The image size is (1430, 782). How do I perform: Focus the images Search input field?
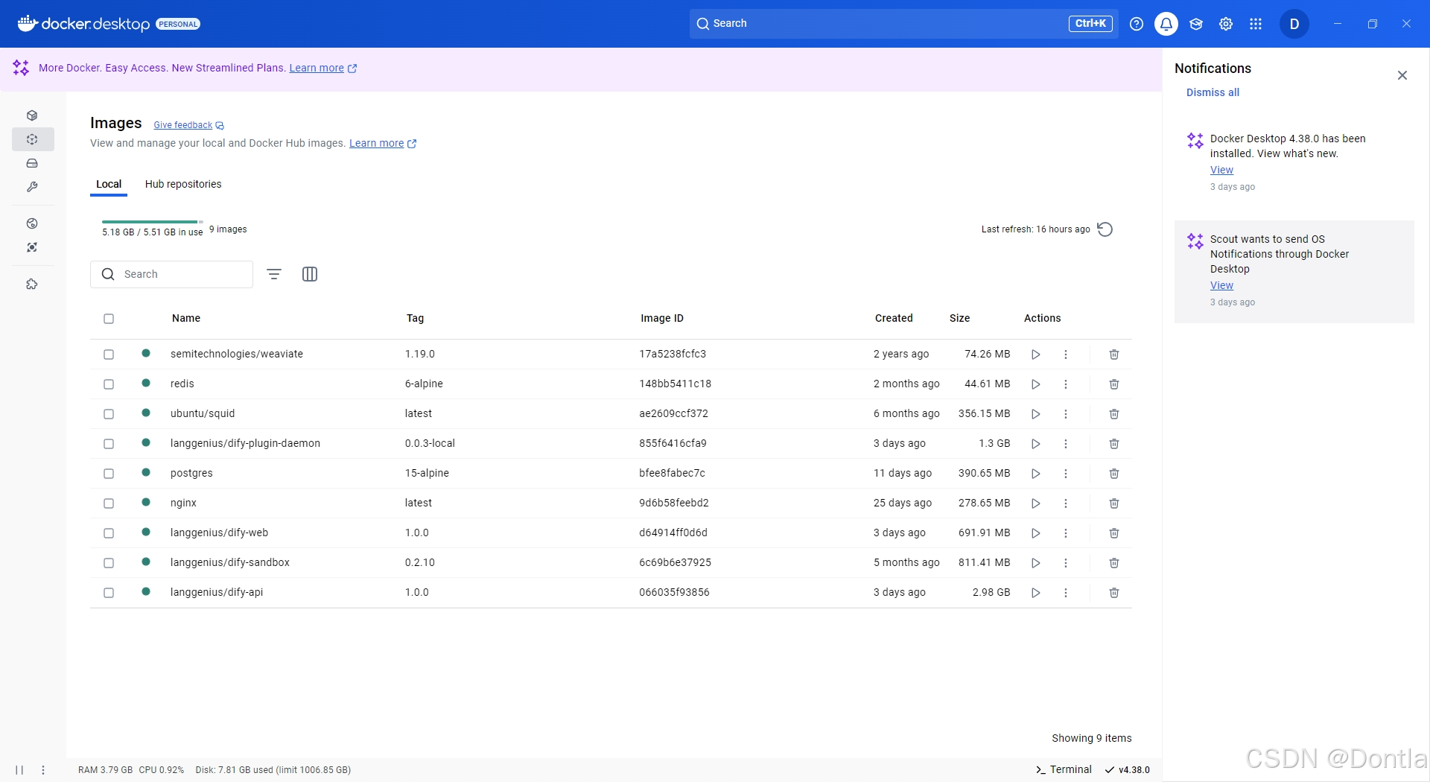point(171,274)
